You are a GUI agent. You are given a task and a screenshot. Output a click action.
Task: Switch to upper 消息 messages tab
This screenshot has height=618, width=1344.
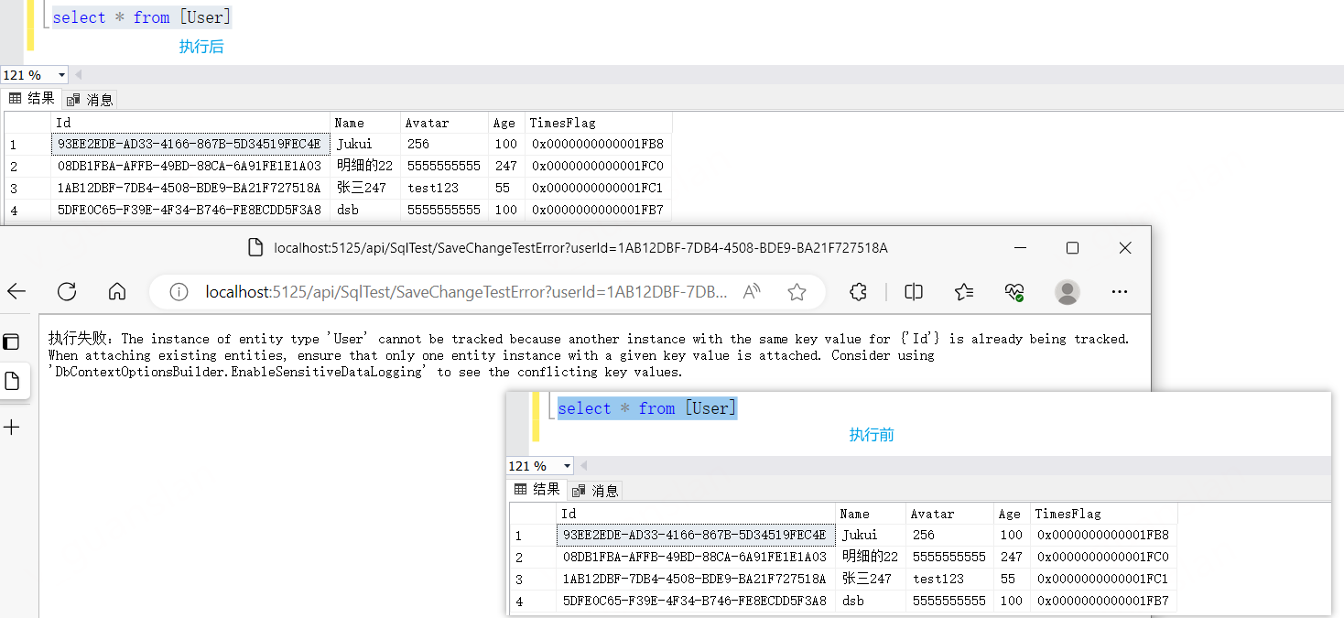click(x=91, y=100)
